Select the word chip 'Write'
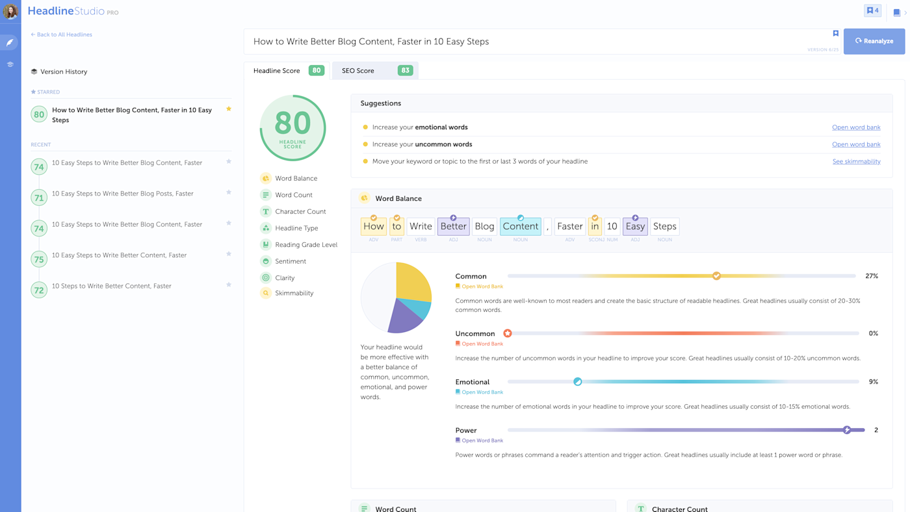910x512 pixels. [x=421, y=226]
